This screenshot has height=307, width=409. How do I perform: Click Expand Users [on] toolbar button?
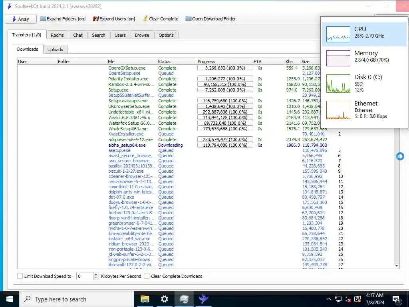114,19
